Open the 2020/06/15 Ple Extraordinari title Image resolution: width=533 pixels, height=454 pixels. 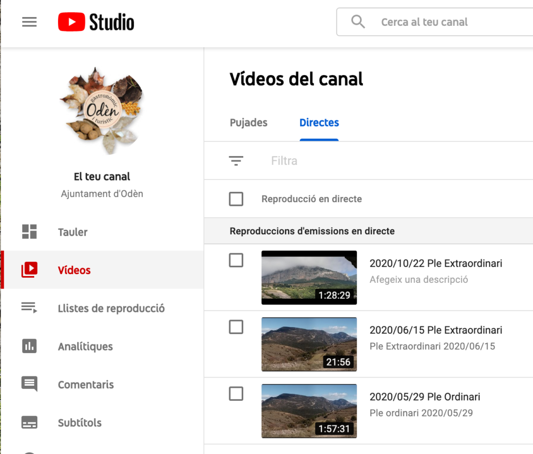tap(436, 330)
